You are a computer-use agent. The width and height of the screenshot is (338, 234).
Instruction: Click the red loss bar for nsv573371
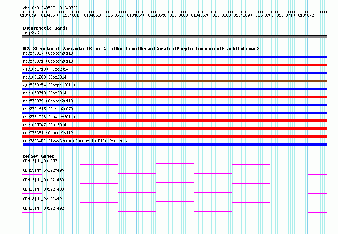175,65
